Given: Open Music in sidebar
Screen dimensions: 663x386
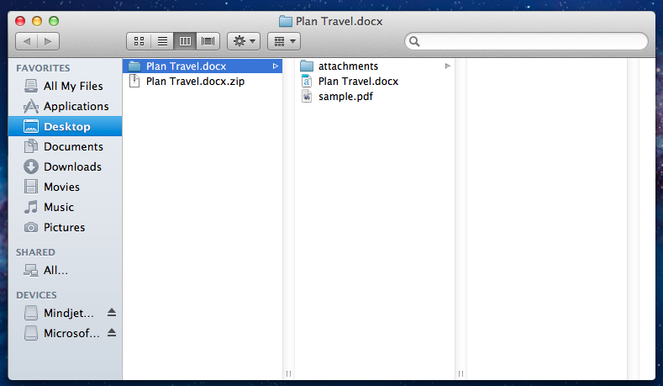Looking at the screenshot, I should point(65,208).
